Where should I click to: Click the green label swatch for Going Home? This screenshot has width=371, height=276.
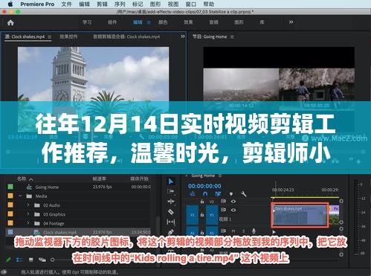pyautogui.click(x=10, y=187)
